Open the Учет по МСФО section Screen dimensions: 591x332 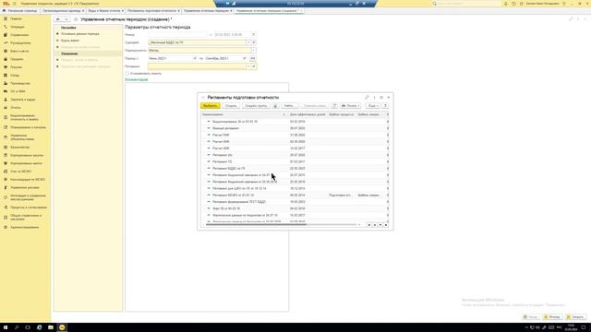pyautogui.click(x=20, y=172)
